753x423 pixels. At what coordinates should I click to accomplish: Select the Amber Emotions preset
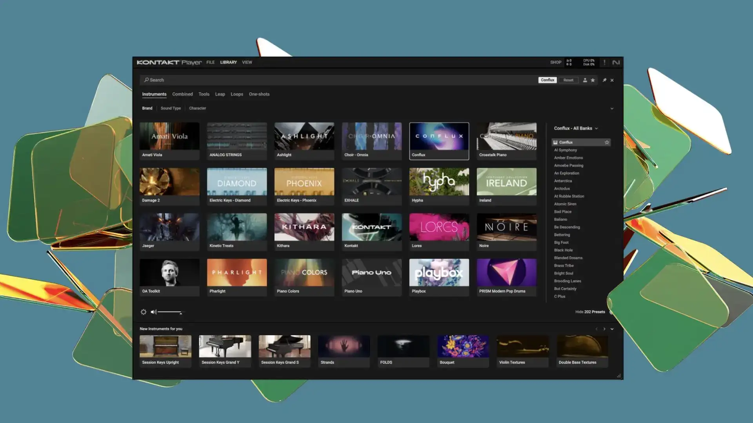(568, 158)
